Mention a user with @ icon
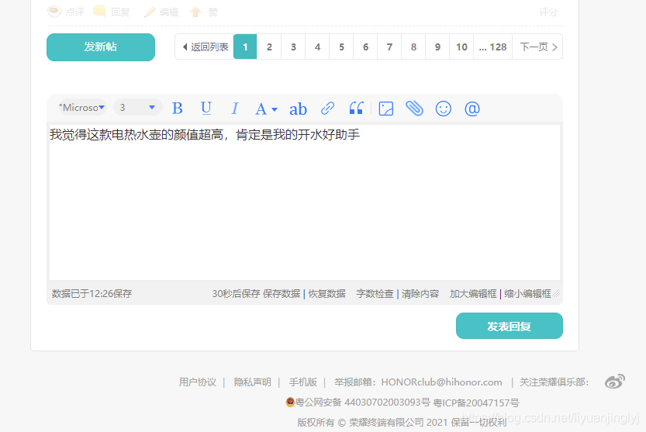The width and height of the screenshot is (646, 432). coord(472,109)
